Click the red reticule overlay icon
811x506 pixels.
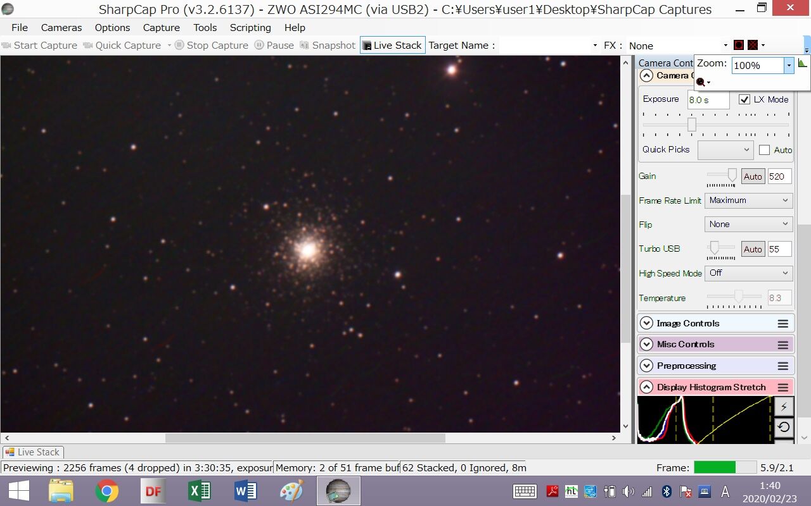pos(738,45)
